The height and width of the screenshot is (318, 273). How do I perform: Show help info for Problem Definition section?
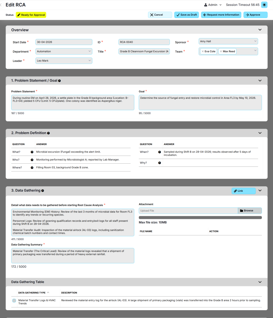[x=48, y=133]
